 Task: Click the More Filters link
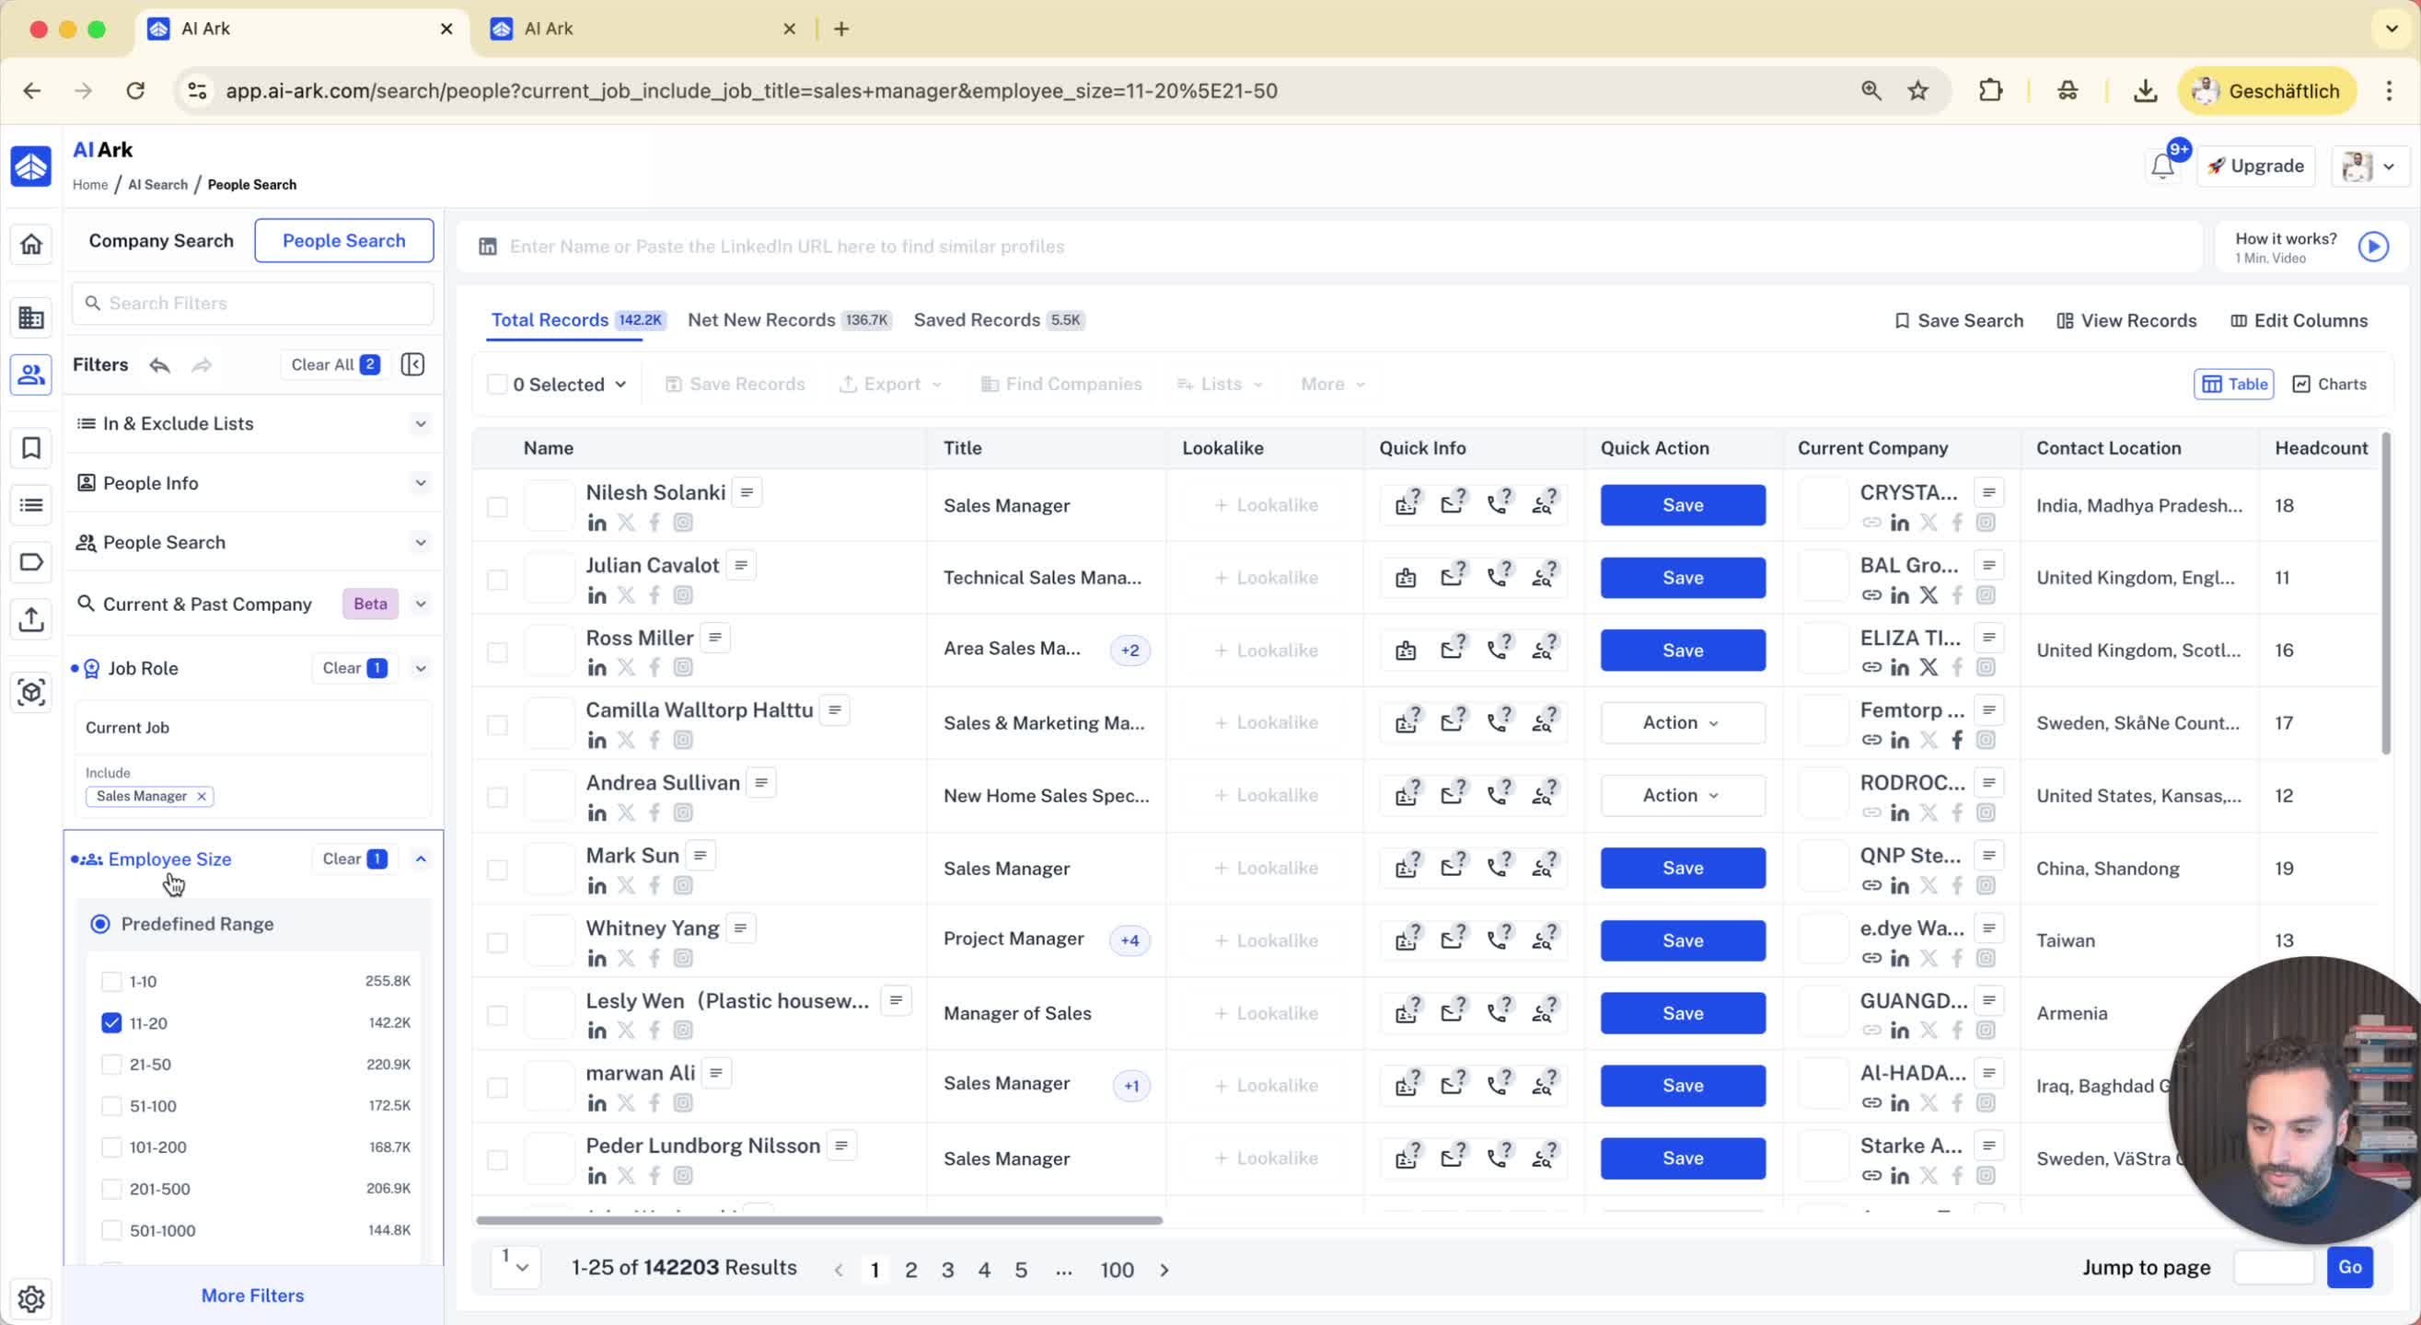click(252, 1295)
